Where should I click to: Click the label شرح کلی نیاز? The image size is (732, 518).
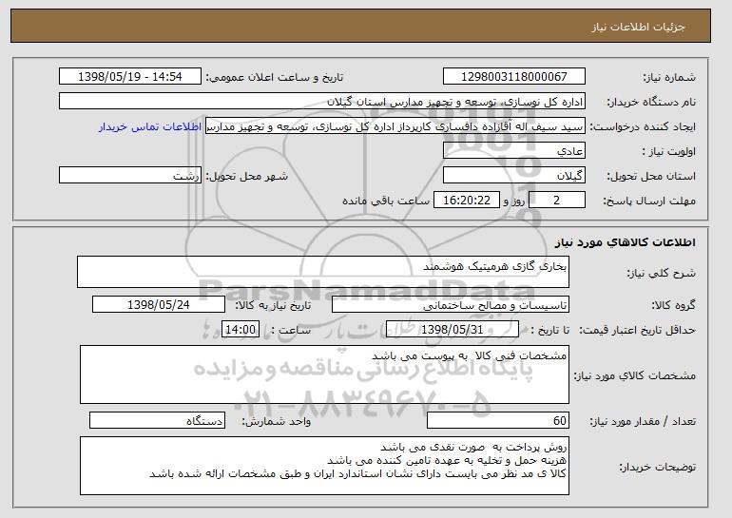pyautogui.click(x=661, y=273)
